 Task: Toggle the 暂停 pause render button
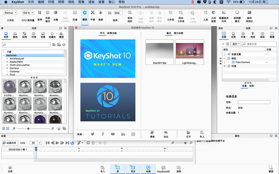[x=40, y=16]
